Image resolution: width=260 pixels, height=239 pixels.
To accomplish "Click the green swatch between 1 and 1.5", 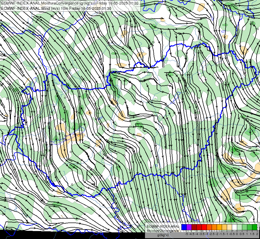I will pyautogui.click(x=250, y=227).
